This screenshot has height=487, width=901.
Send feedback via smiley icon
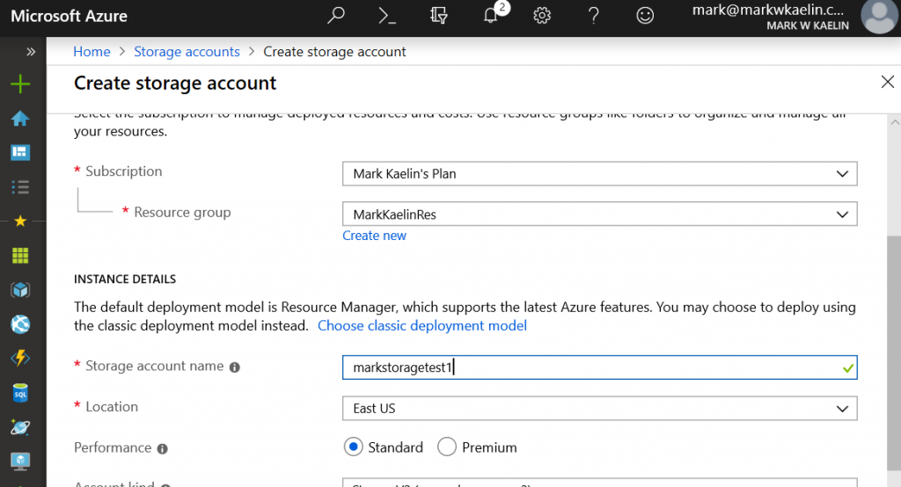[x=645, y=16]
